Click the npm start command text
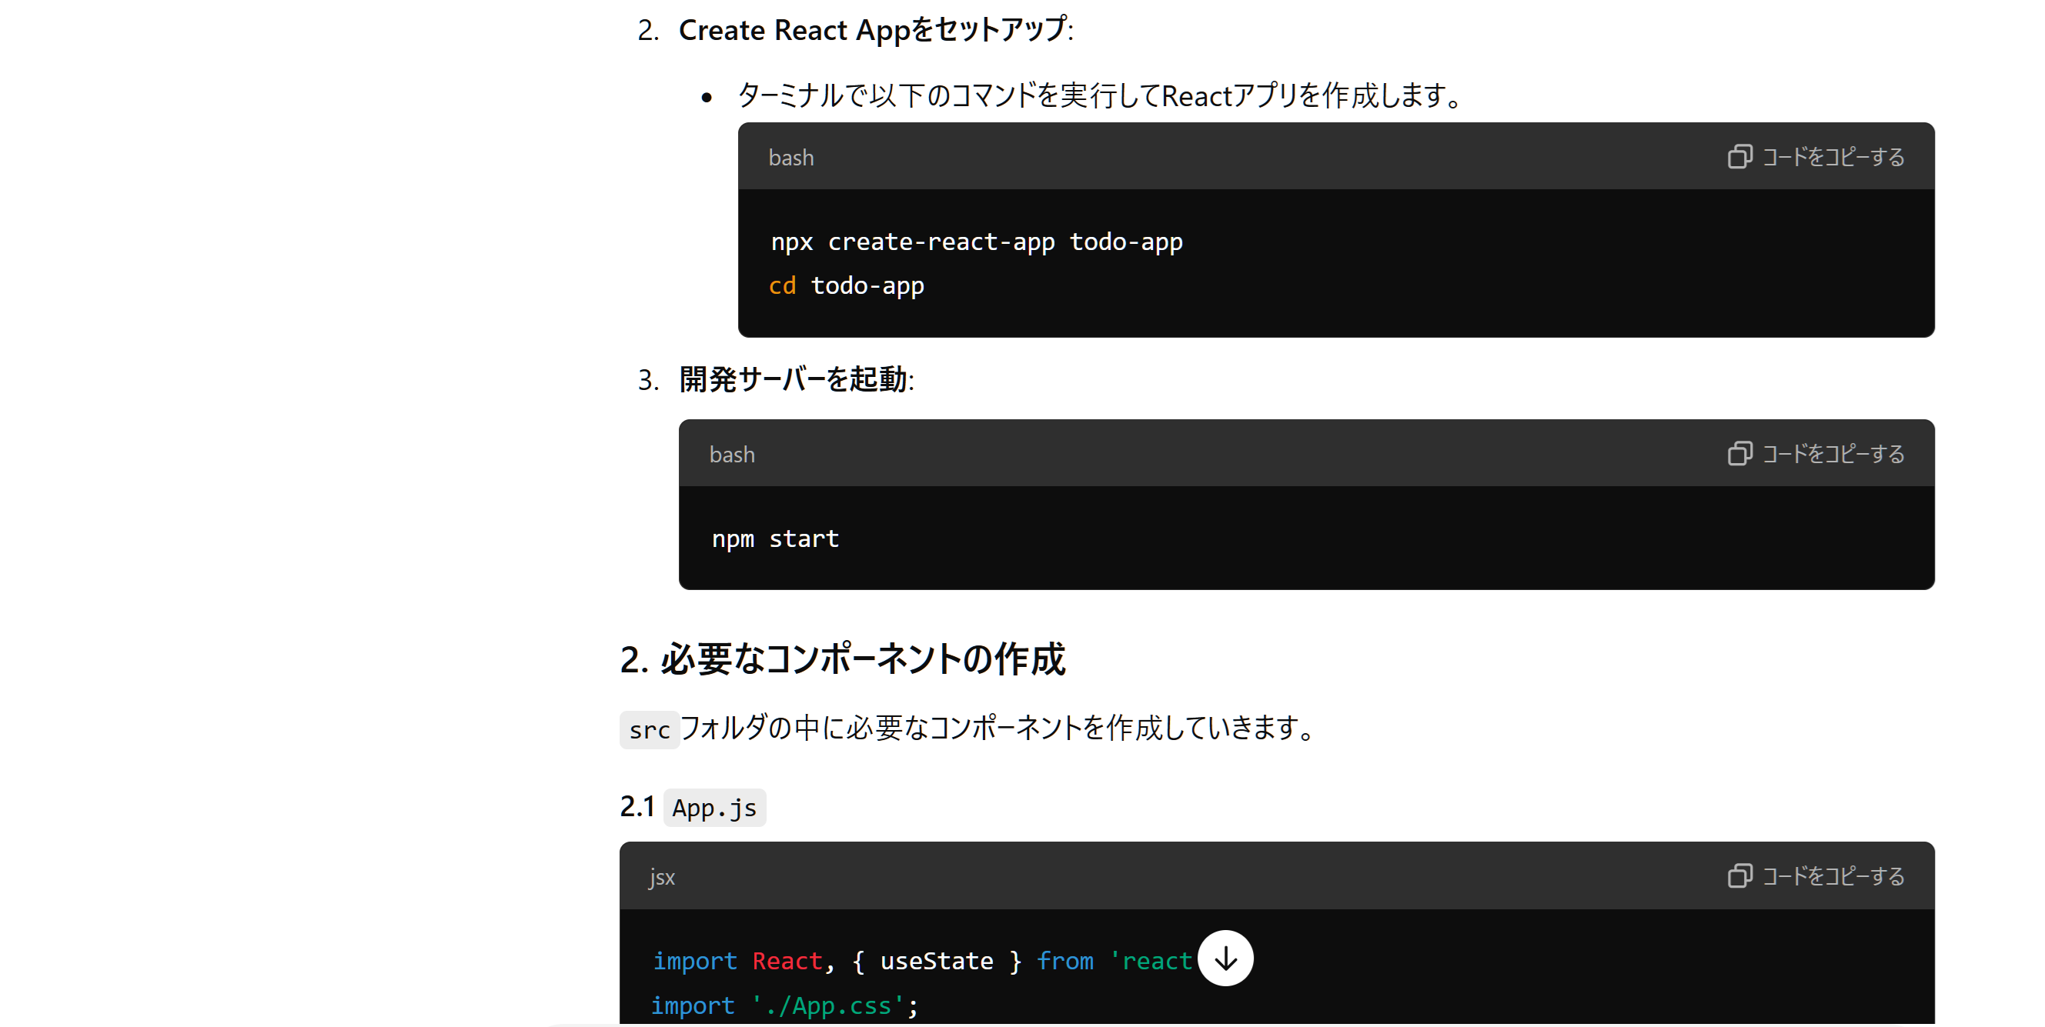This screenshot has height=1027, width=2045. (x=775, y=538)
